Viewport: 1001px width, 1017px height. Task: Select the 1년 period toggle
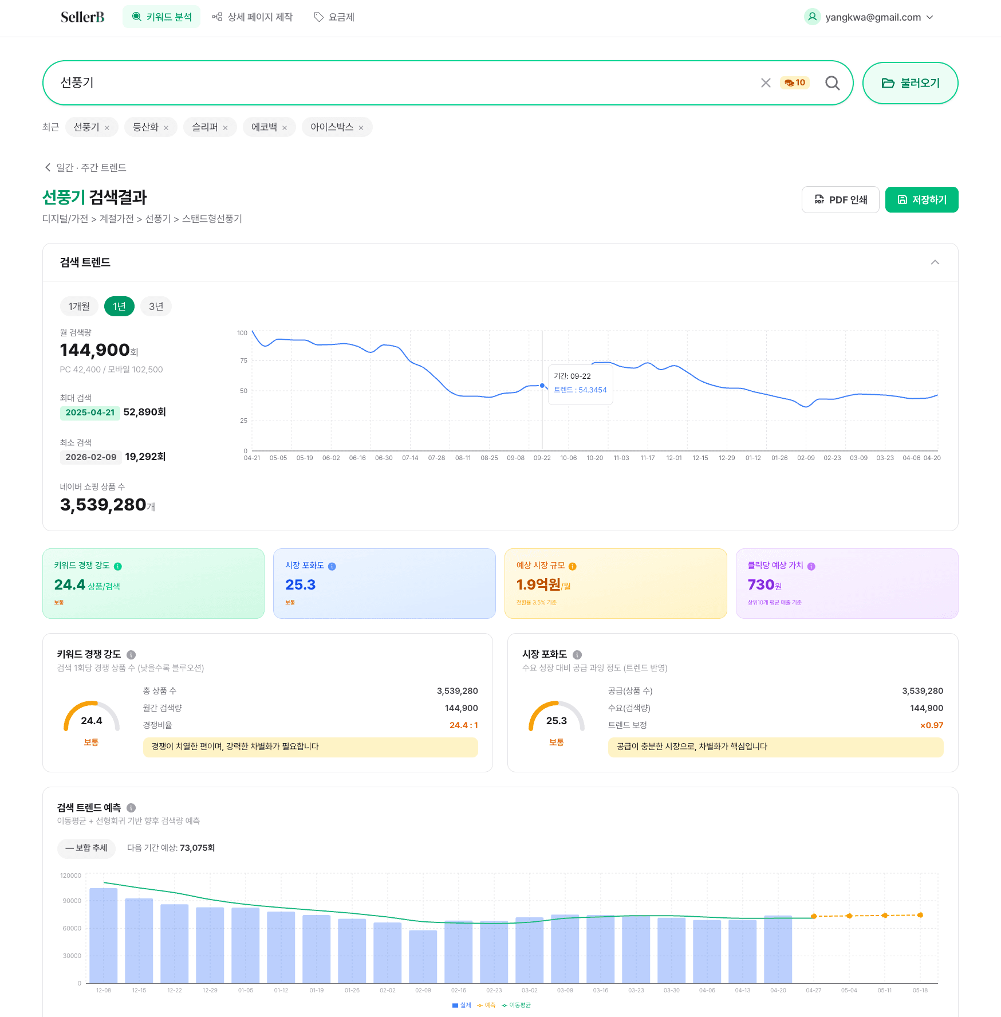[x=119, y=307]
